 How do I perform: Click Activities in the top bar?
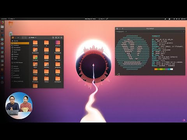(4, 19)
